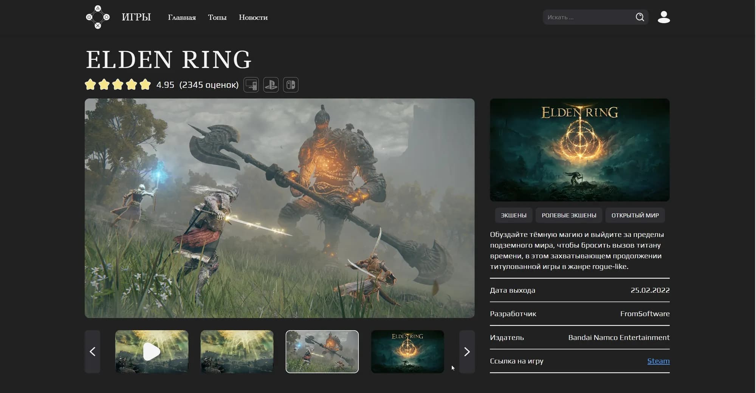Screen dimensions: 756x393
Task: Select the ЭКШЕНЫ genre tag
Action: 514,215
